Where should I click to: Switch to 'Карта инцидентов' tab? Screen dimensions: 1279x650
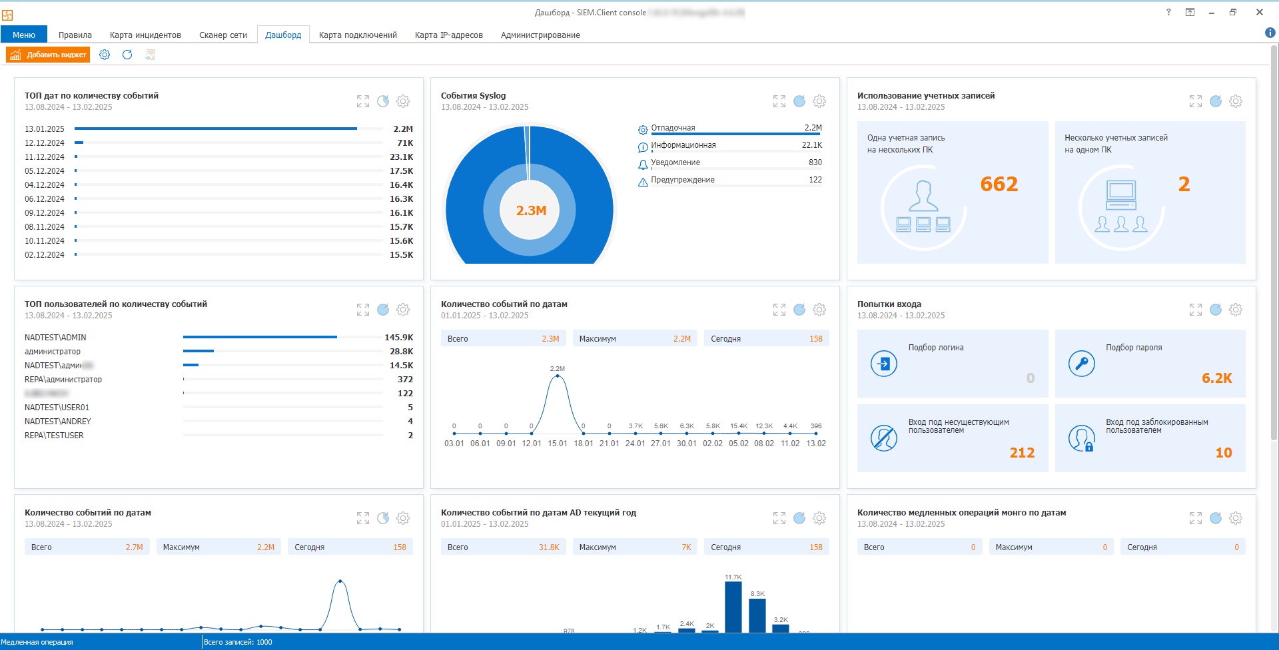145,35
